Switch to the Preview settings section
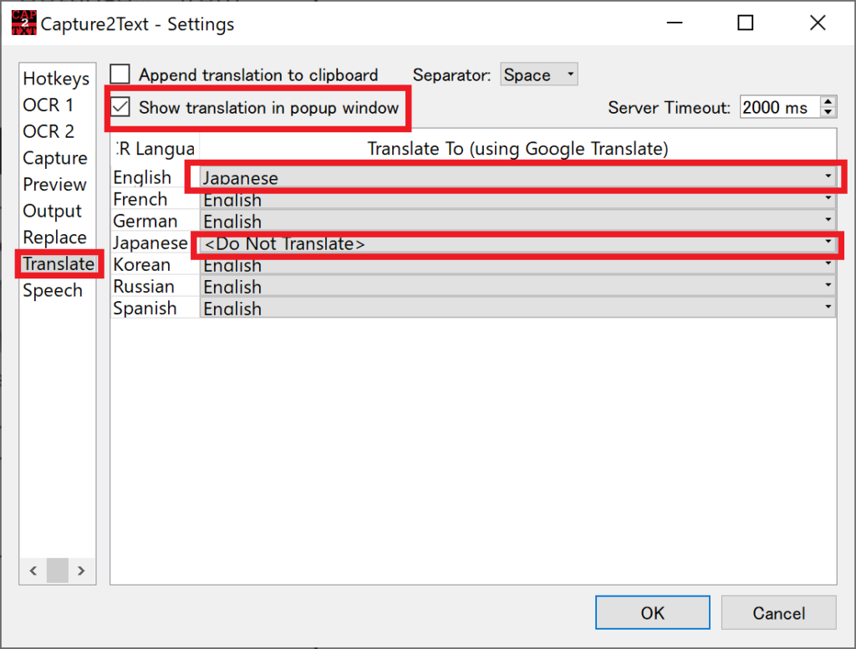This screenshot has width=856, height=649. [54, 185]
